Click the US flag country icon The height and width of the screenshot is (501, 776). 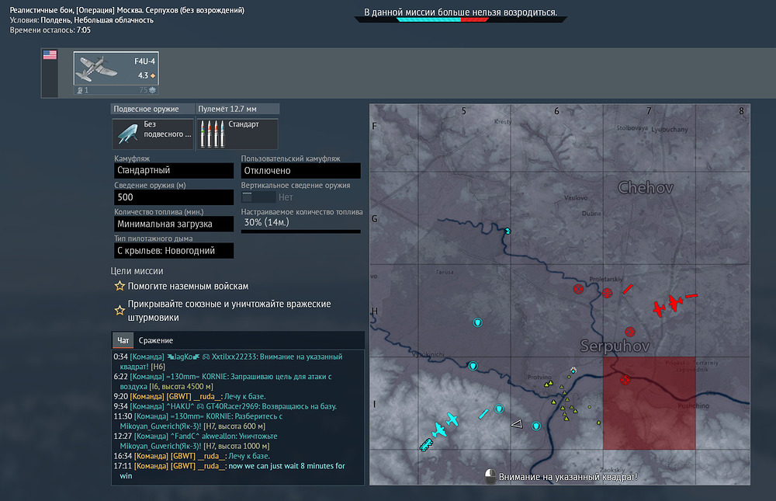[50, 55]
